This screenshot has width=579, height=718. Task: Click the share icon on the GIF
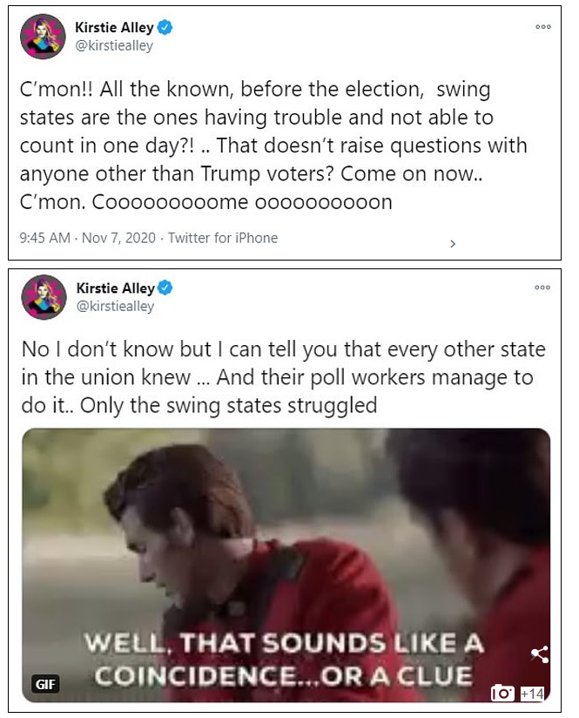coord(539,654)
